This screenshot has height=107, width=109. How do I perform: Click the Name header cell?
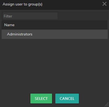[x=55, y=25]
